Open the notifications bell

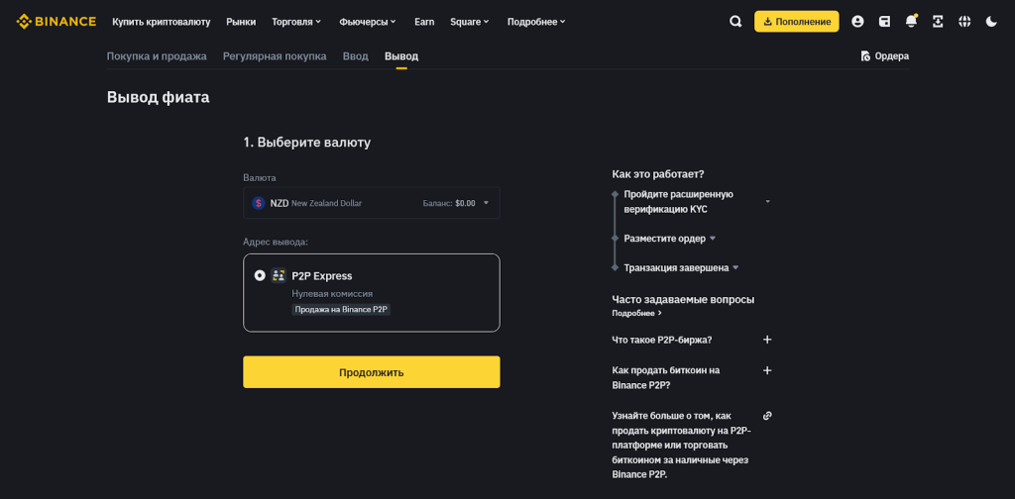(911, 21)
